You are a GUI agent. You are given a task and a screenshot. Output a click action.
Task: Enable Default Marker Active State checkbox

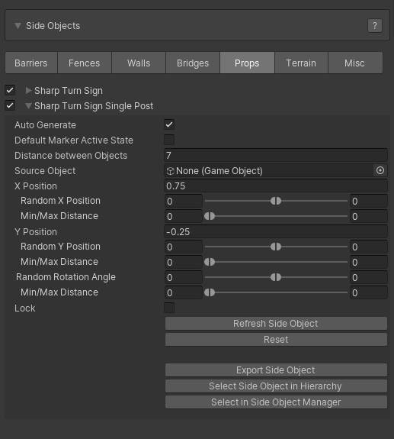(x=169, y=140)
